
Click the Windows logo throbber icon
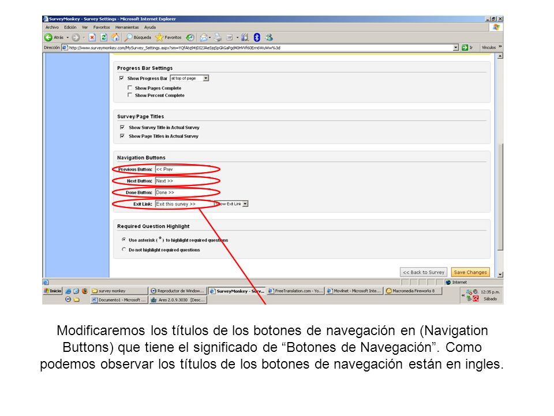[x=496, y=27]
